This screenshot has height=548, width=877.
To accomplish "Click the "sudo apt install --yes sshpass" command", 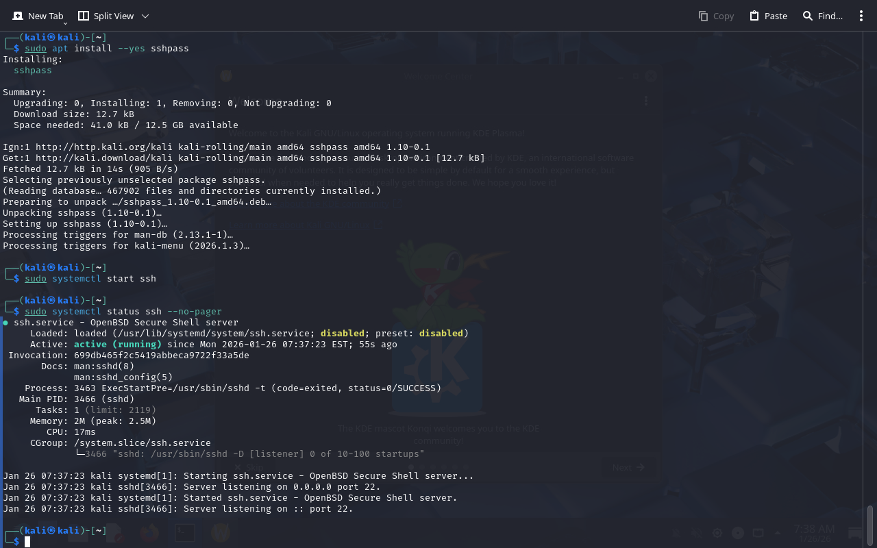I will 106,49.
